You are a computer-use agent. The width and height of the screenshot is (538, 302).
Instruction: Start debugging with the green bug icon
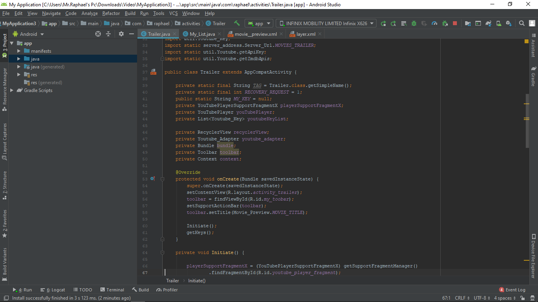(414, 24)
